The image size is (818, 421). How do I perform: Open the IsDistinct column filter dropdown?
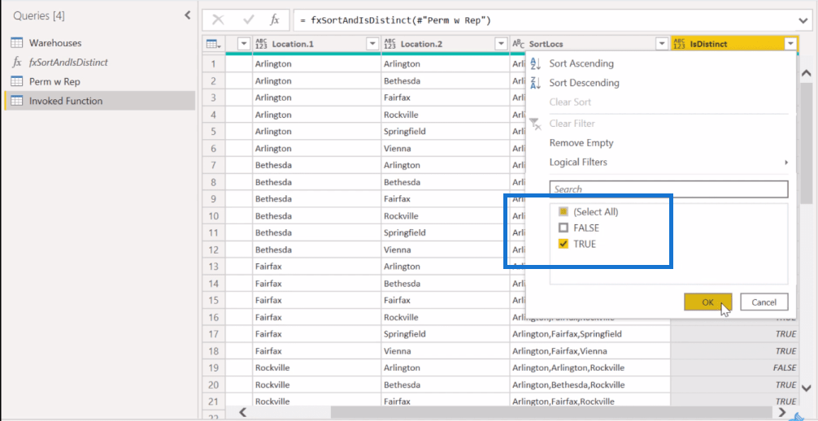(791, 45)
